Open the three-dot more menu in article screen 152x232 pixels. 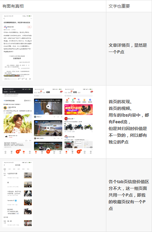coord(31,19)
